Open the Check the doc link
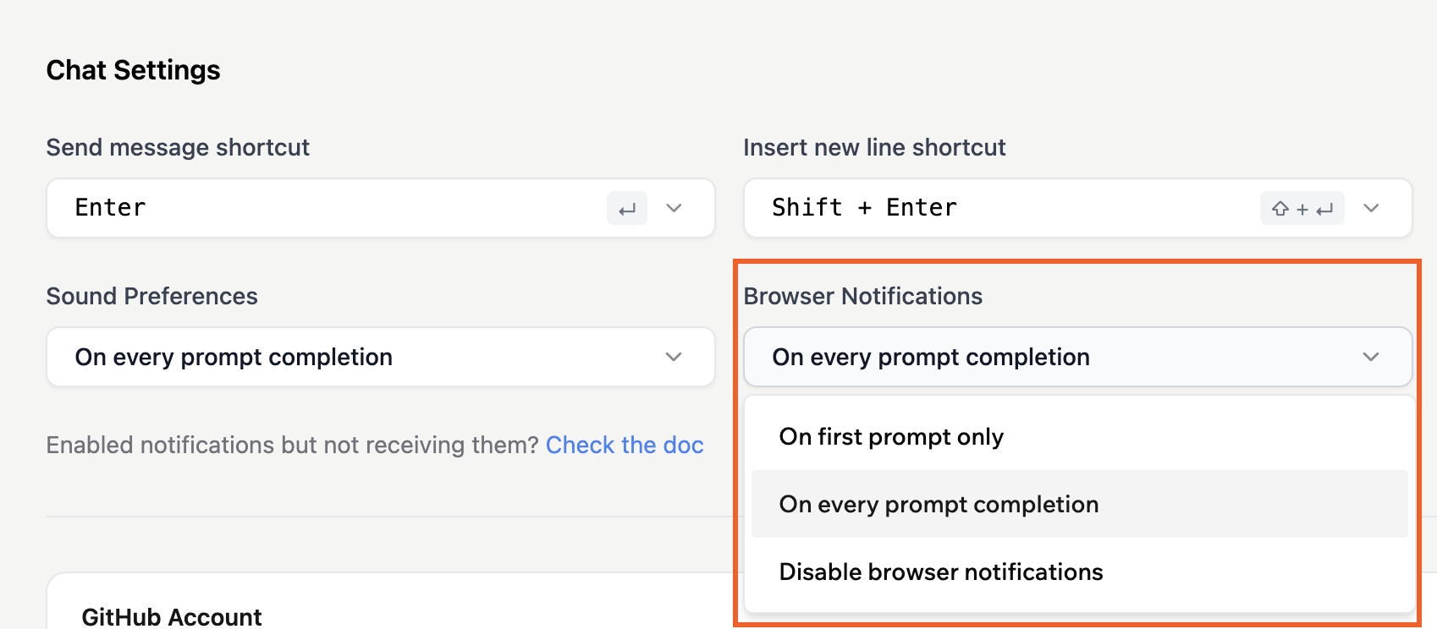This screenshot has height=629, width=1437. coord(625,445)
